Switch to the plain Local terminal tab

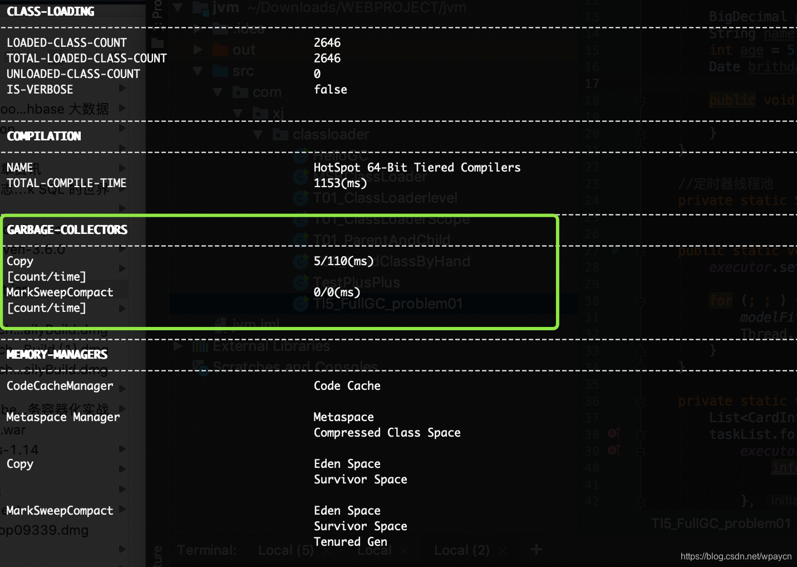point(374,550)
